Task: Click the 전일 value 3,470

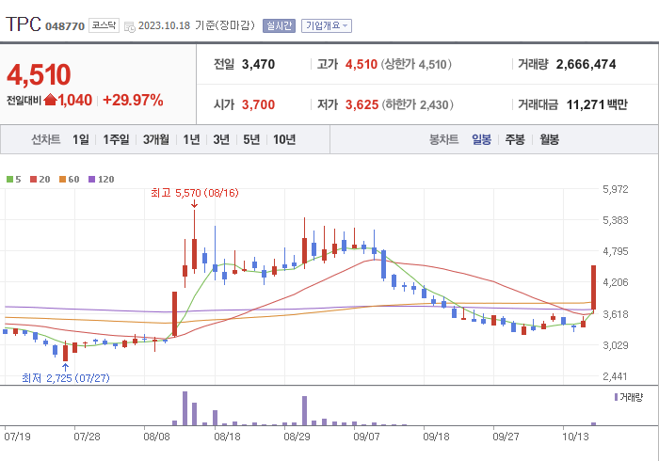Action: [x=258, y=64]
